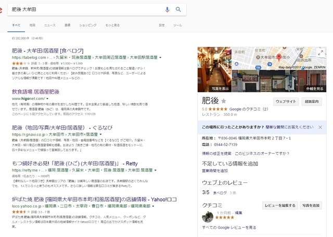Open dropdown arrow beside retty.me URL
The height and width of the screenshot is (237, 333).
(x=156, y=170)
